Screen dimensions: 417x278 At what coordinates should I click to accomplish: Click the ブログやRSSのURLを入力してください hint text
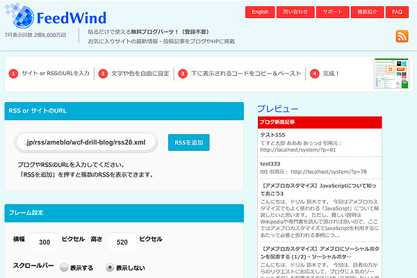(x=71, y=165)
